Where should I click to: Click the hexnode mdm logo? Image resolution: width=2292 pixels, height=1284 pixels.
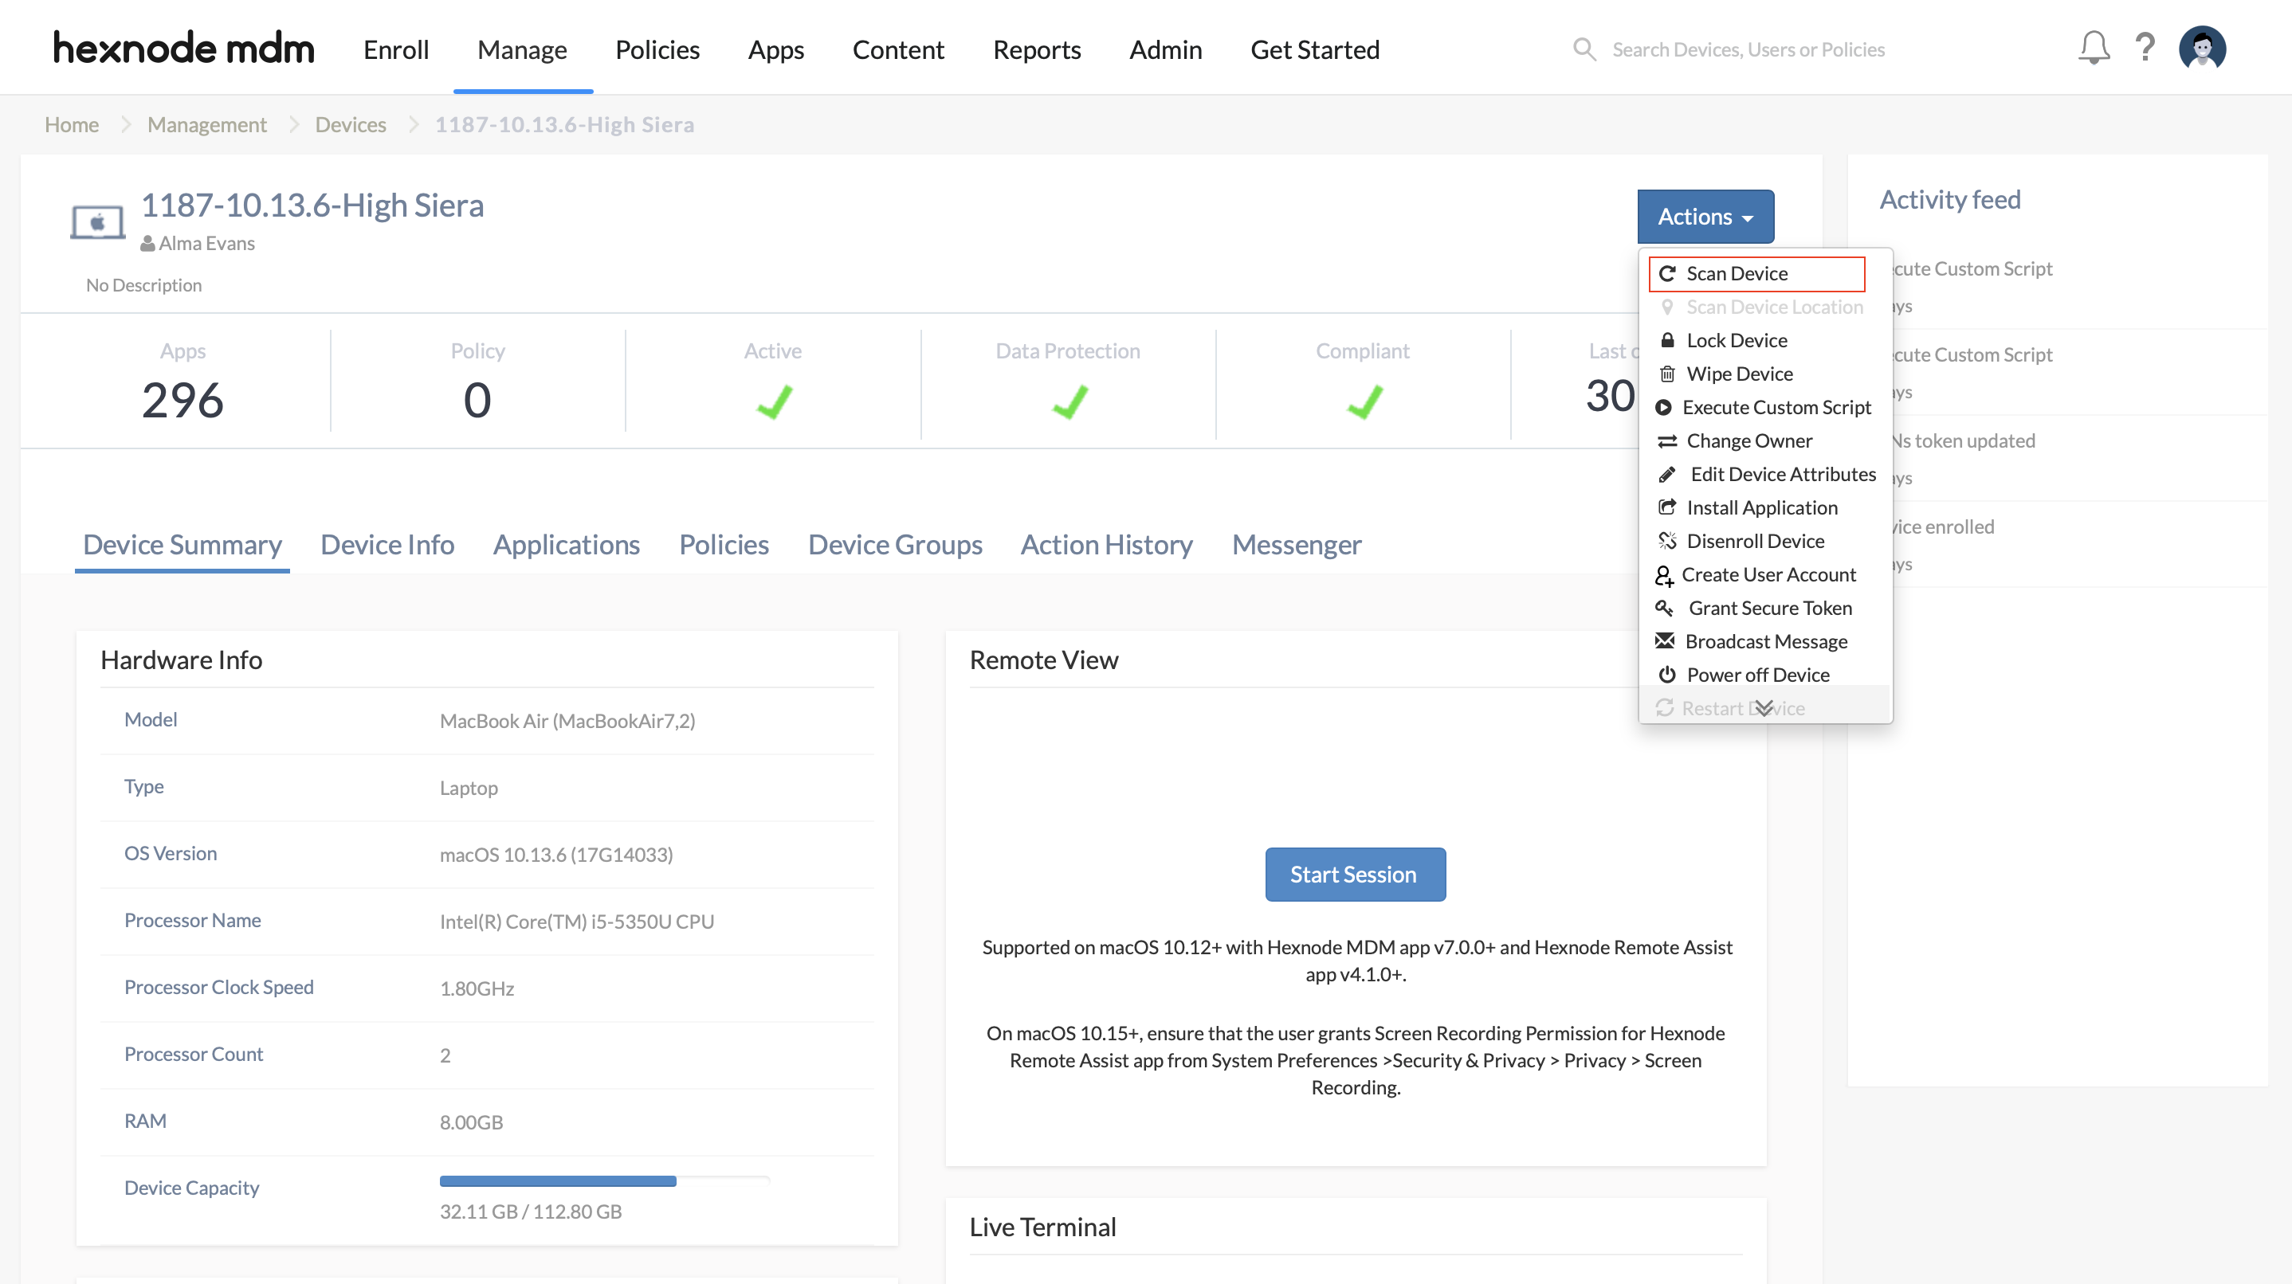(183, 48)
